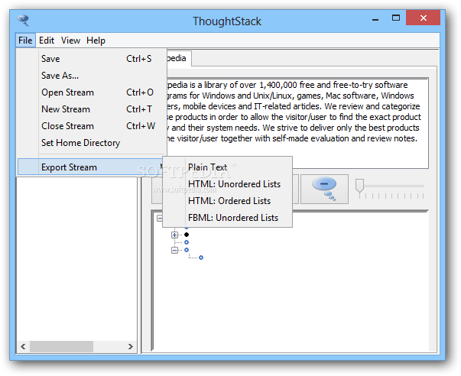Expand the tree node with black dot
The image size is (461, 376).
click(x=174, y=235)
